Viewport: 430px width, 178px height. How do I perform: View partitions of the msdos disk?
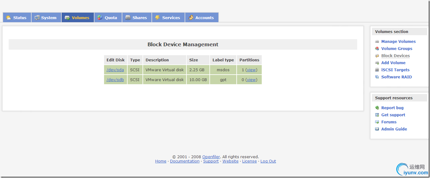coord(251,70)
